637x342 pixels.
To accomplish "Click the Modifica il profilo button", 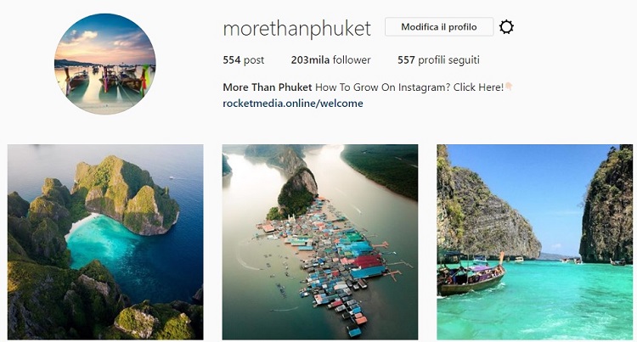I will coord(439,27).
